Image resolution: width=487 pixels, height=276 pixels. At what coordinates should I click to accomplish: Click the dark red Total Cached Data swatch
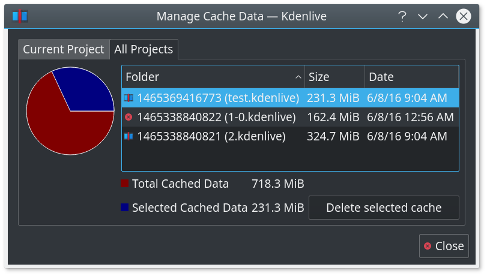(124, 183)
